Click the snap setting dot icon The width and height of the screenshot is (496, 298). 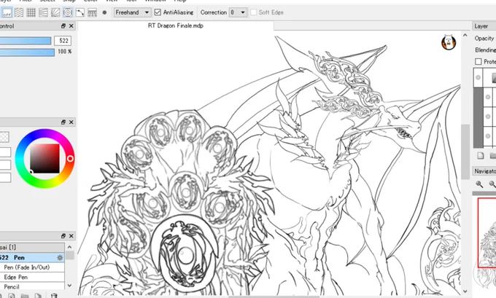coord(105,12)
